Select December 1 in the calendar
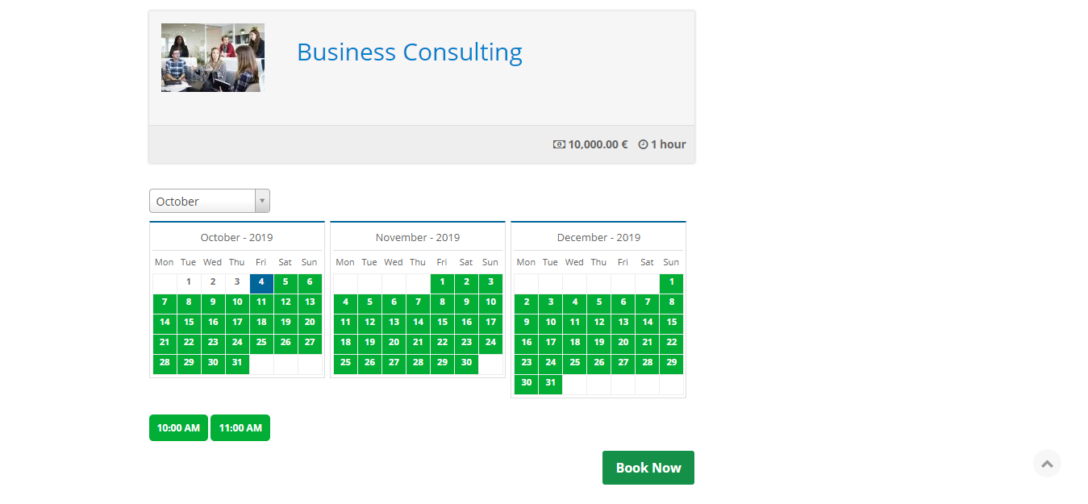 (671, 282)
